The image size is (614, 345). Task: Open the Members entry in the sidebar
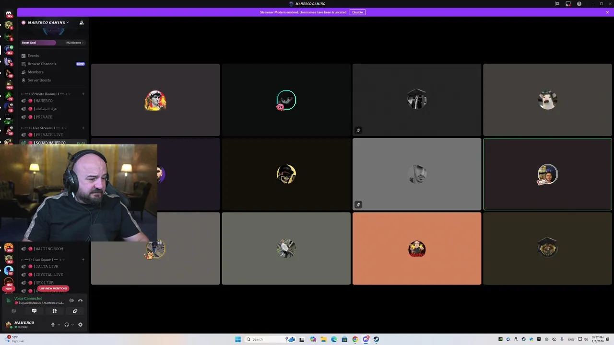[53, 72]
